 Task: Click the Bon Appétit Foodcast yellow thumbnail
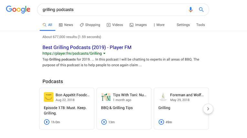coord(48,97)
